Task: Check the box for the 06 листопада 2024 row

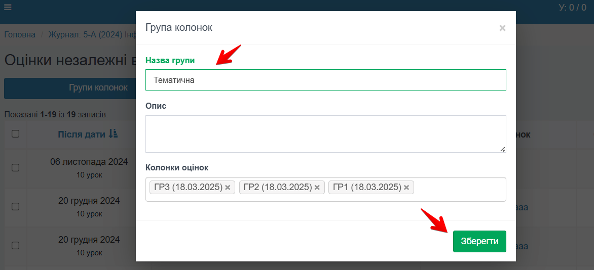Action: [x=15, y=167]
